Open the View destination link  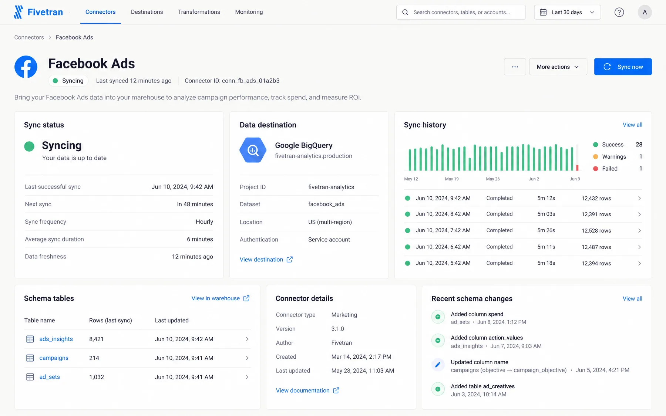tap(266, 260)
